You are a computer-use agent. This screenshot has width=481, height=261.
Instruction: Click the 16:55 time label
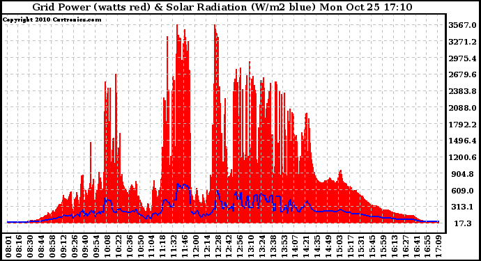[x=427, y=246]
